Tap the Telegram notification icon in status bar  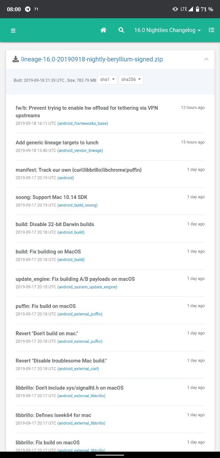pyautogui.click(x=28, y=9)
